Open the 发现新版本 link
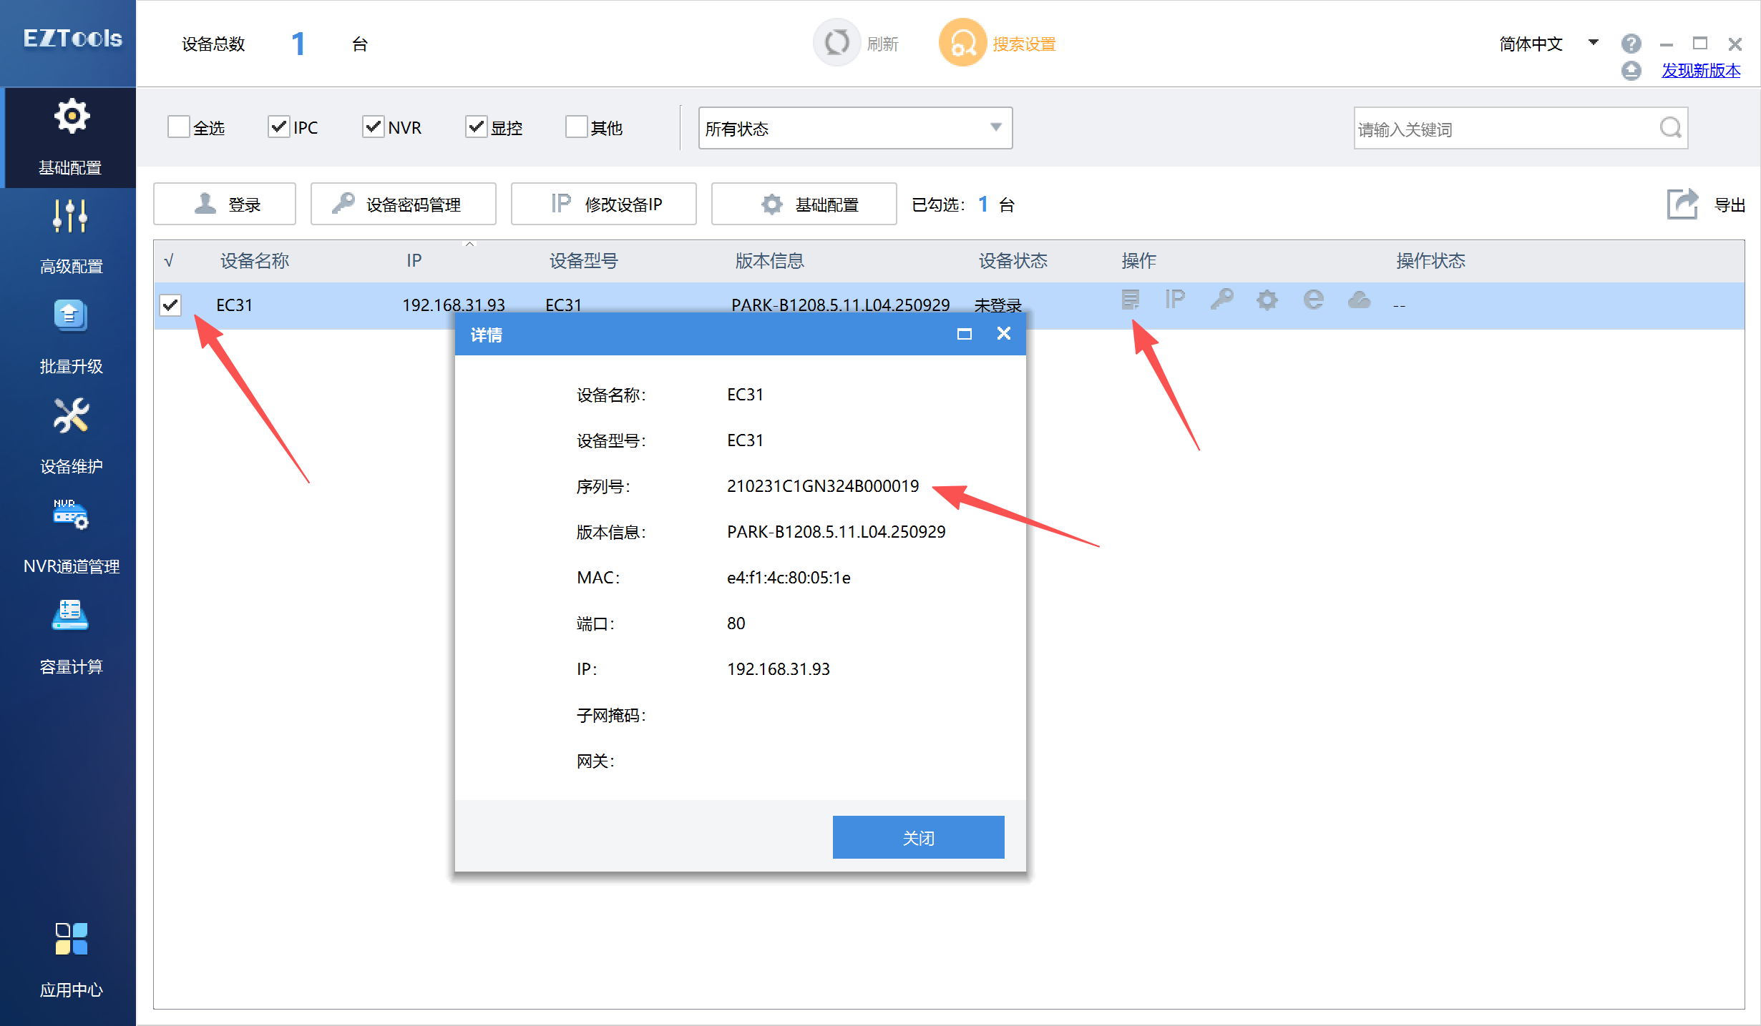This screenshot has height=1026, width=1761. (x=1701, y=71)
